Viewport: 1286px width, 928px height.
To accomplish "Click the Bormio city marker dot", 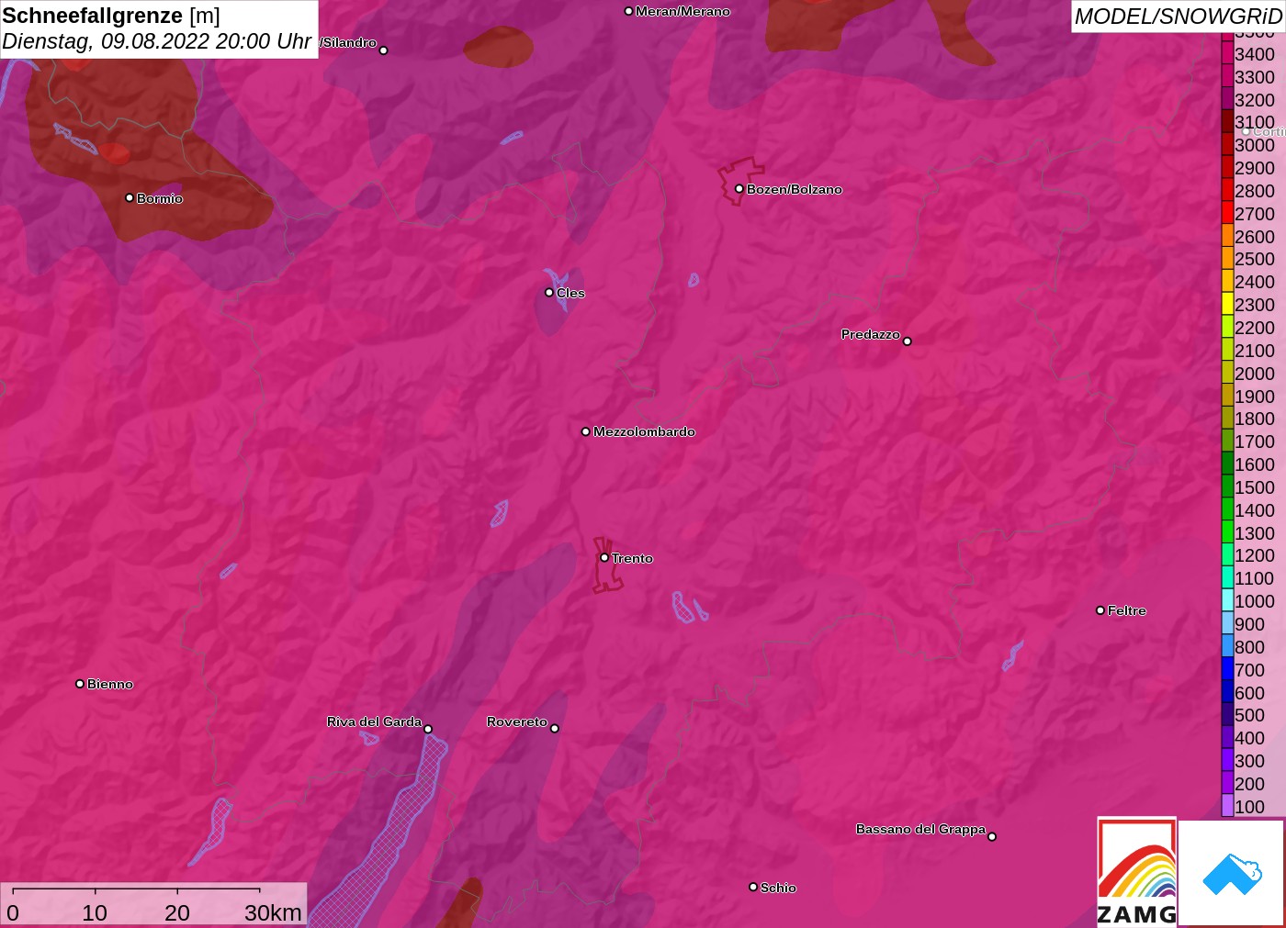I will pos(130,197).
